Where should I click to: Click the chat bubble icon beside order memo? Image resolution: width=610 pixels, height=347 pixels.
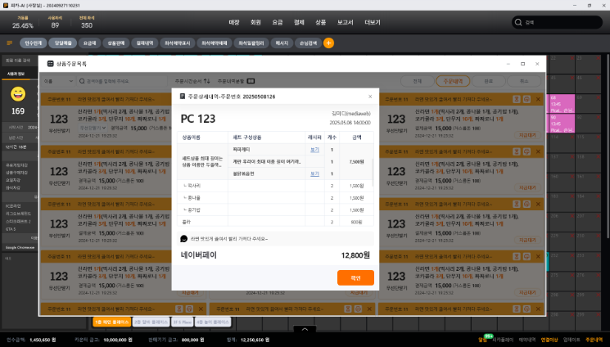(x=184, y=238)
